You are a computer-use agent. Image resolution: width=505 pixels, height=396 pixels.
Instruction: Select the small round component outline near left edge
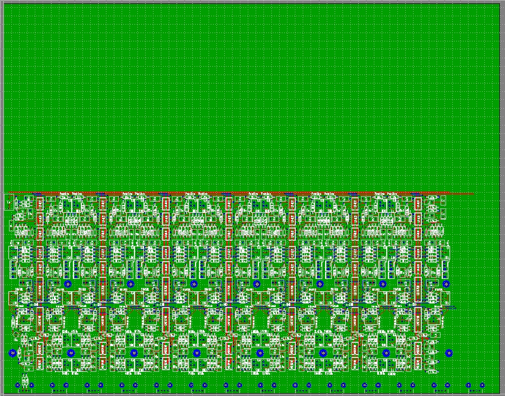[16, 335]
